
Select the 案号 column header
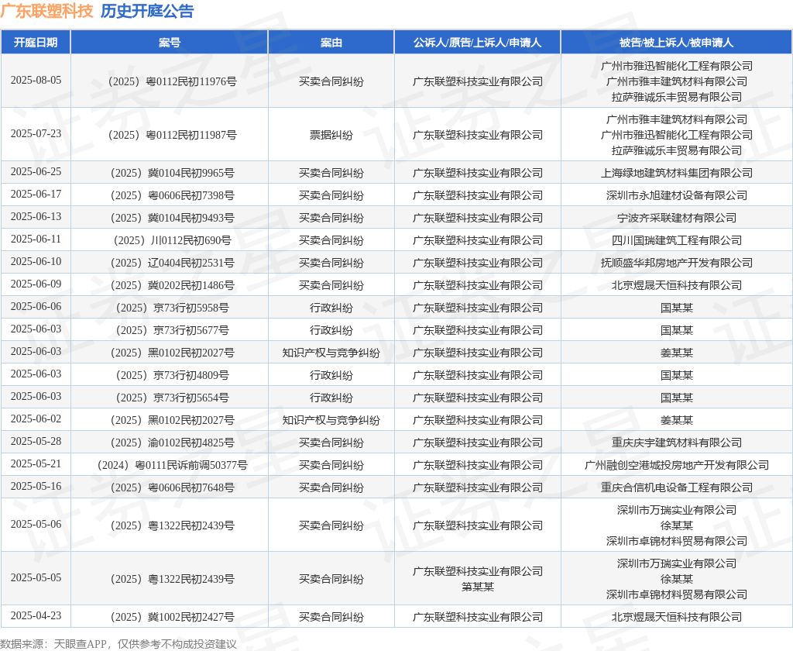point(170,43)
